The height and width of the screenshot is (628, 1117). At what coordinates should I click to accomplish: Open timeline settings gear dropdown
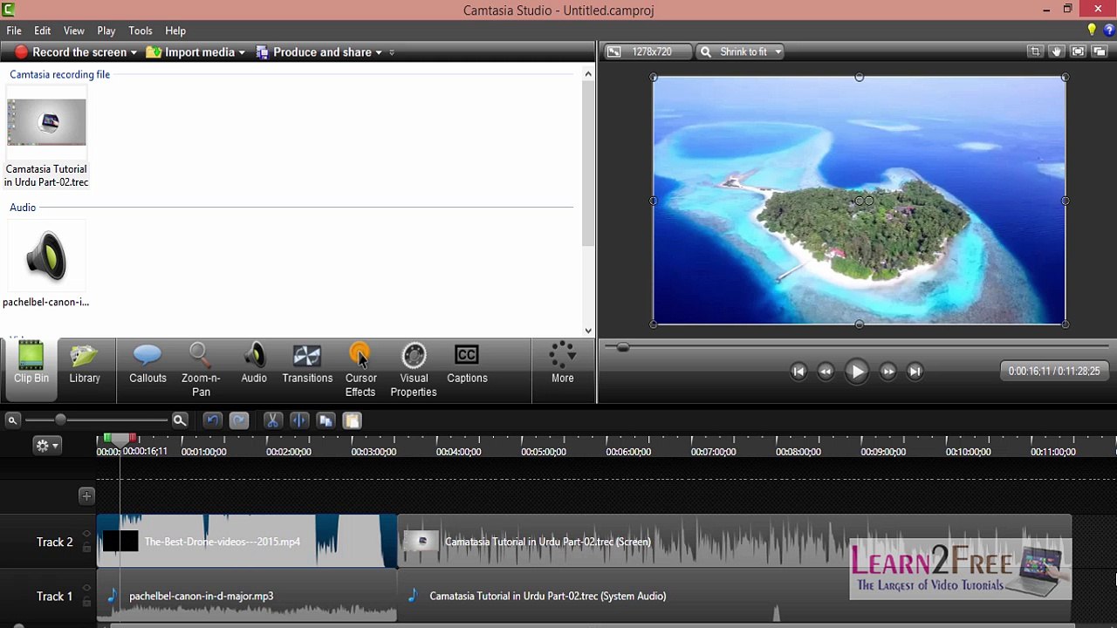tap(46, 446)
